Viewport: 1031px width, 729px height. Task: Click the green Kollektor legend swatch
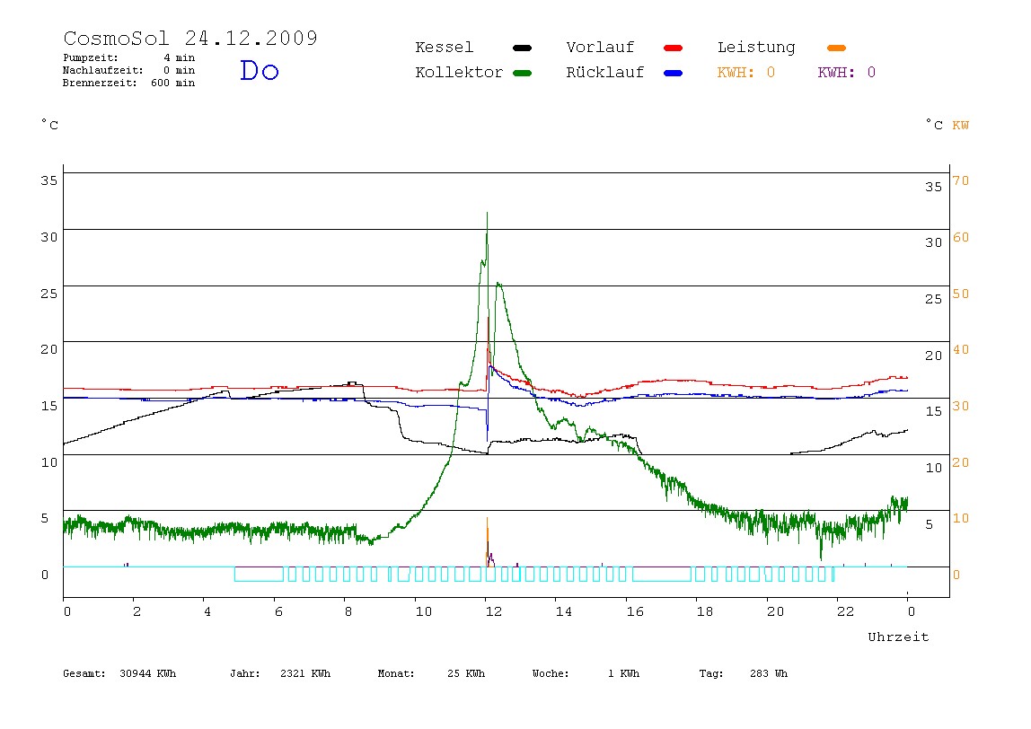coord(522,73)
